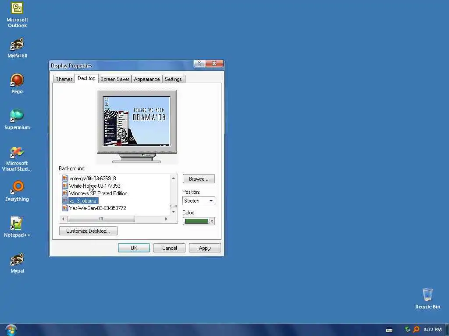Click the keyboard tray icon

(389, 330)
